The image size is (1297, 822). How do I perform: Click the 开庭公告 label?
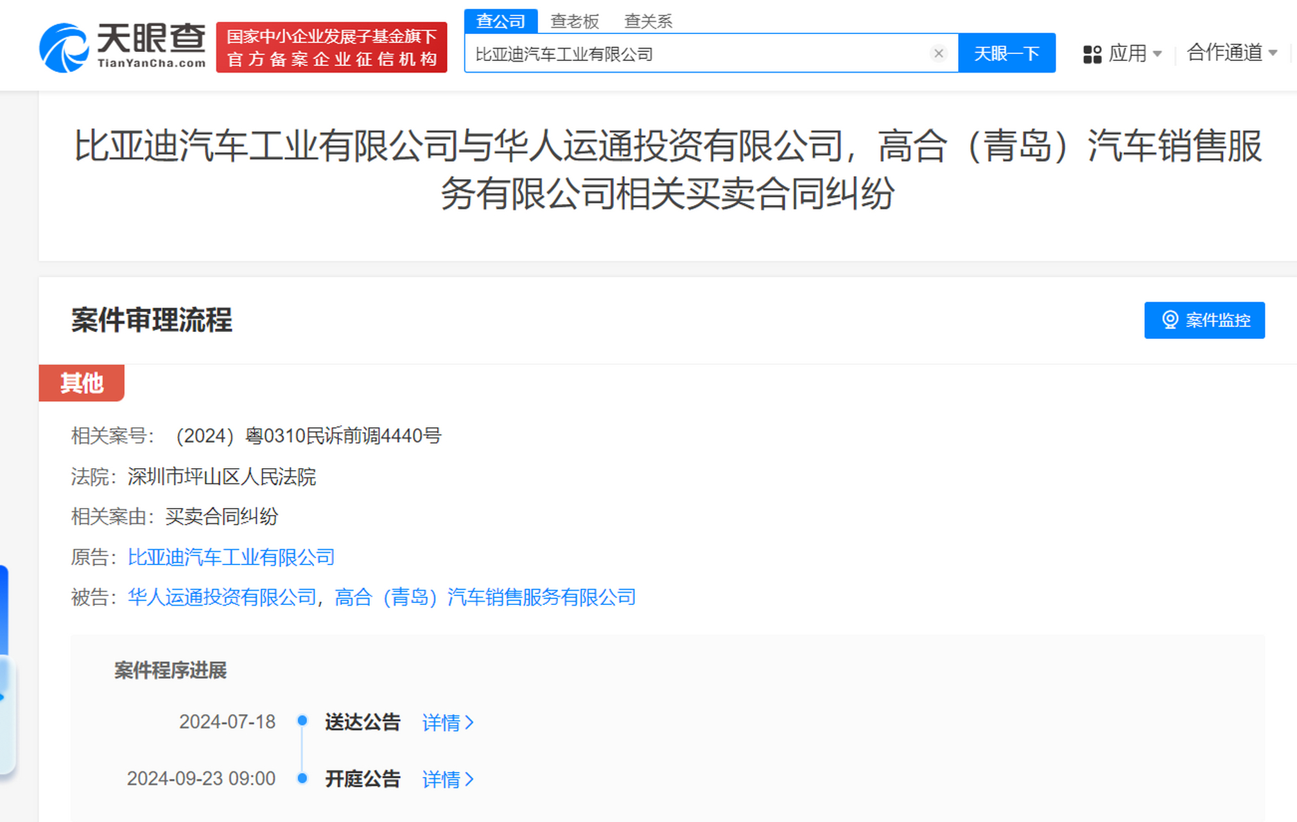(x=362, y=778)
